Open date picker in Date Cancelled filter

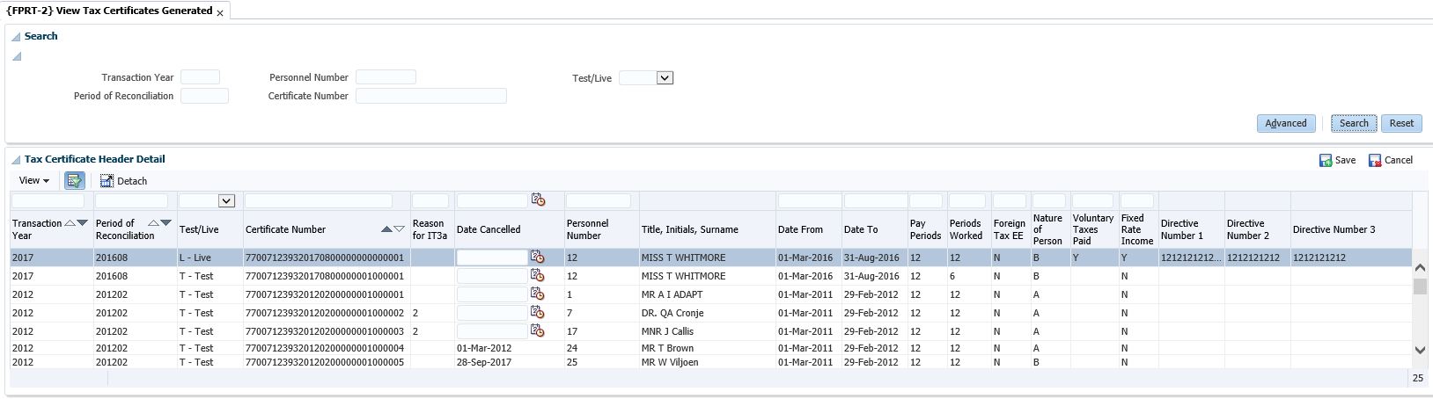click(x=538, y=200)
